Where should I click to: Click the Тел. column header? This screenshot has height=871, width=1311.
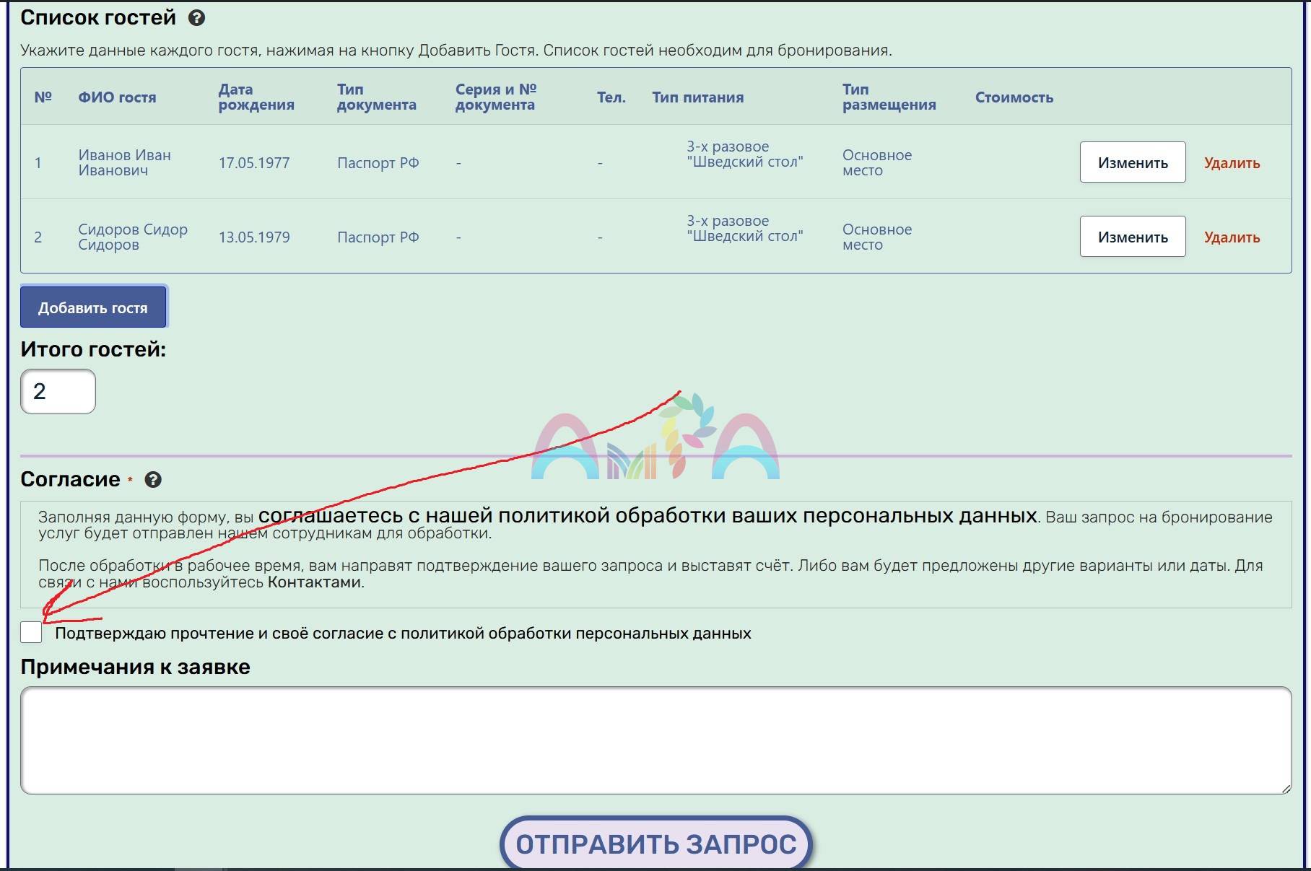click(611, 97)
